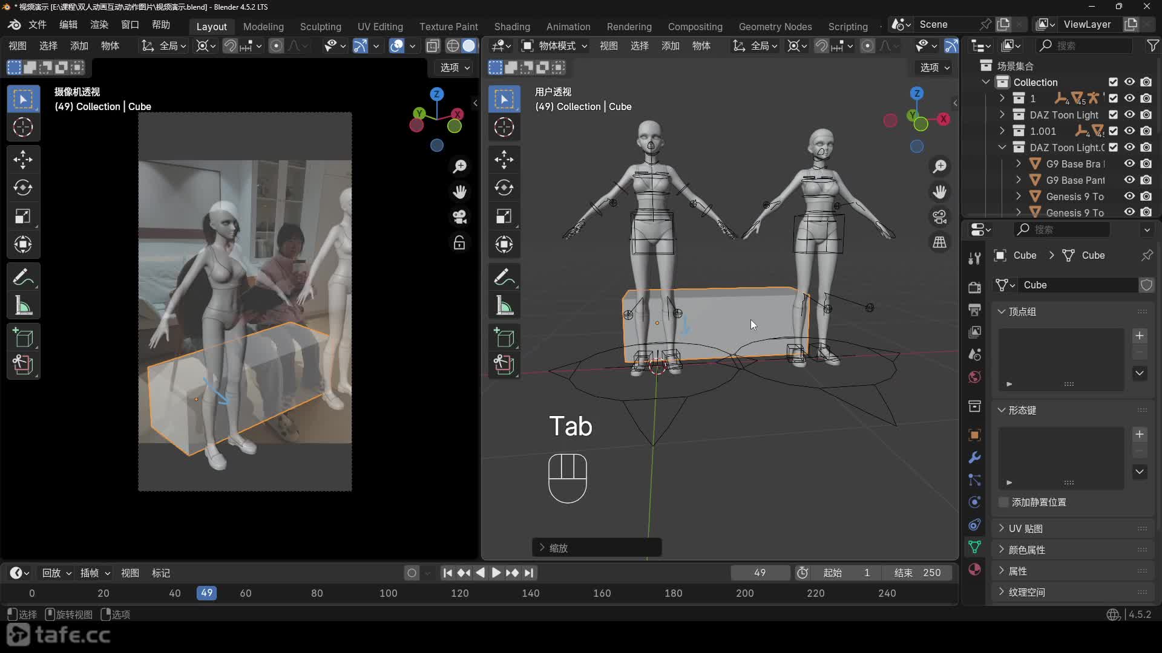Screen dimensions: 1162x653
Task: Uncheck the DAZ Toon Light collection checkbox
Action: pyautogui.click(x=1113, y=115)
